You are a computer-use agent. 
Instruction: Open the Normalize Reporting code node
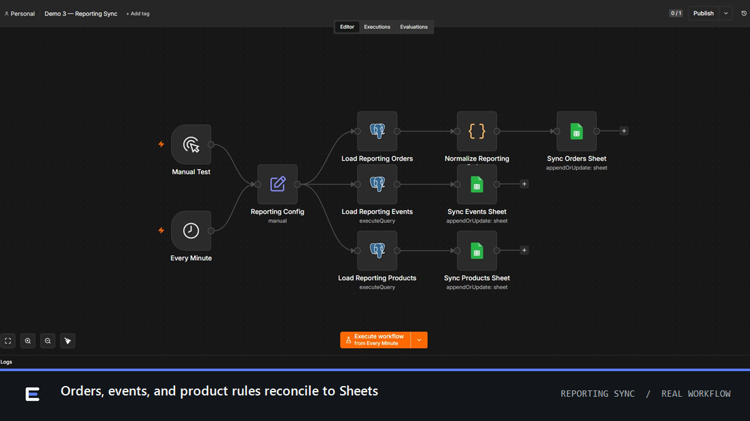pos(477,131)
